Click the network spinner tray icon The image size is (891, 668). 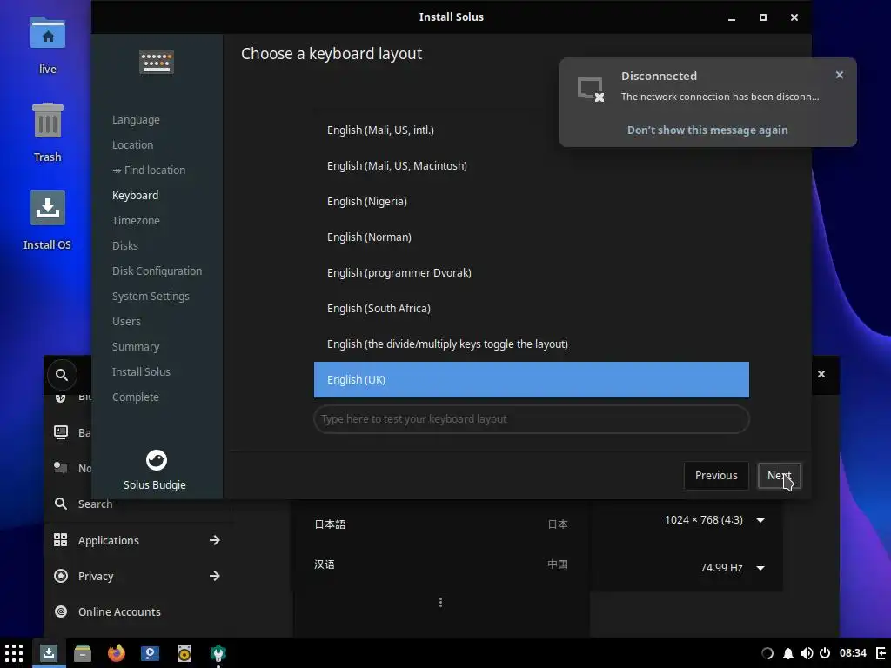click(767, 653)
